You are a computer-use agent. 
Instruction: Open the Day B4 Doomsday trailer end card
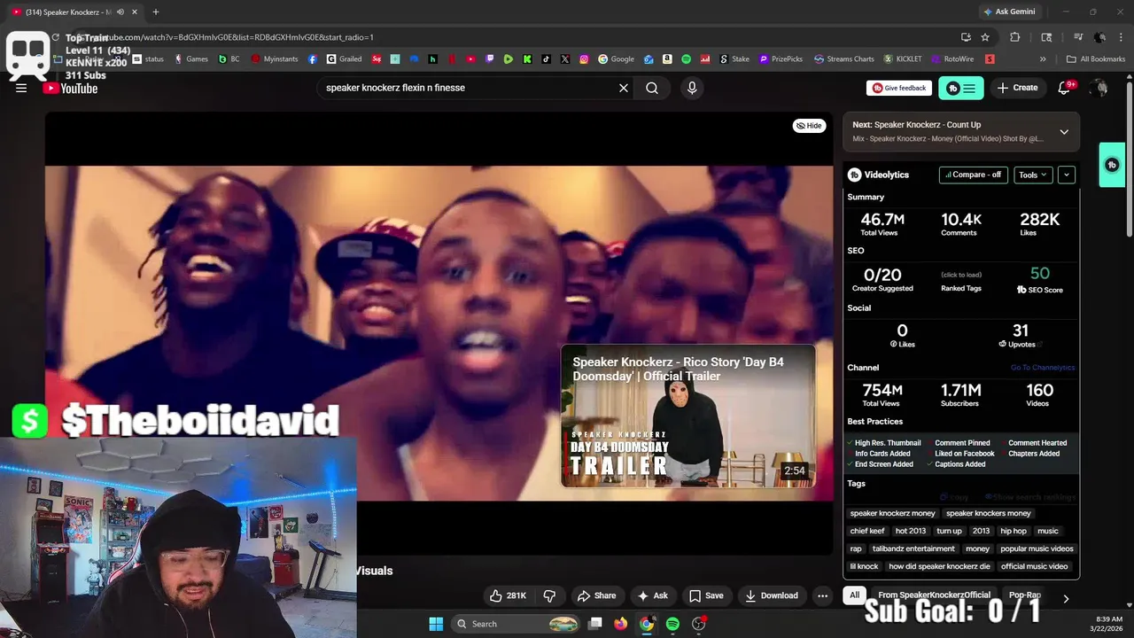pos(687,416)
